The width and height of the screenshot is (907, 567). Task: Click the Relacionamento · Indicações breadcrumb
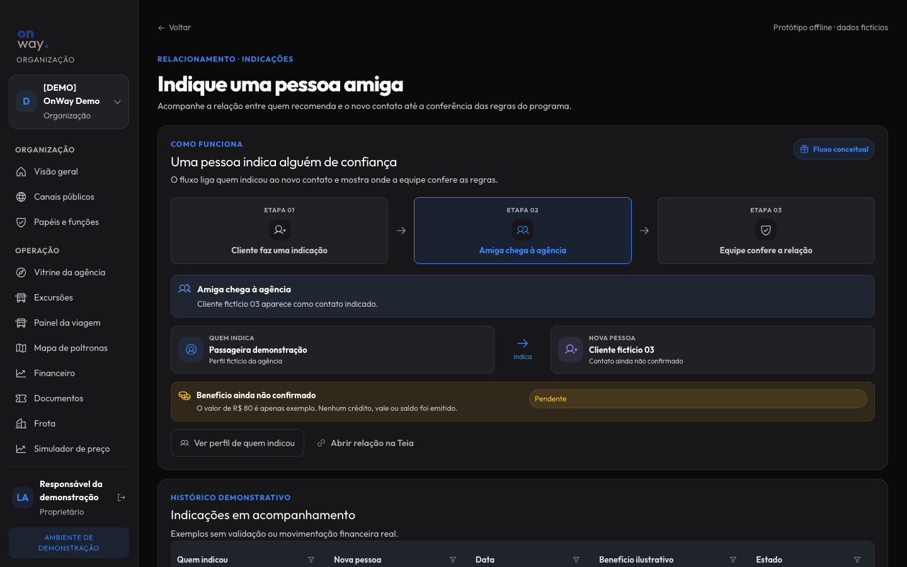click(x=225, y=59)
